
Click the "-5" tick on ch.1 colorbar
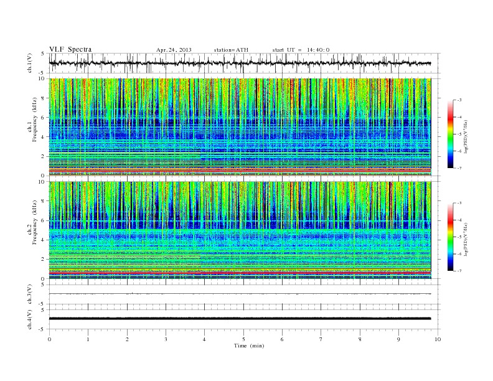point(459,134)
